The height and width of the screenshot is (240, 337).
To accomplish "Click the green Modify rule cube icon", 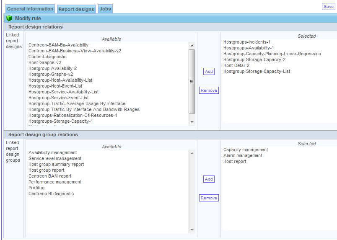I will click(9, 18).
